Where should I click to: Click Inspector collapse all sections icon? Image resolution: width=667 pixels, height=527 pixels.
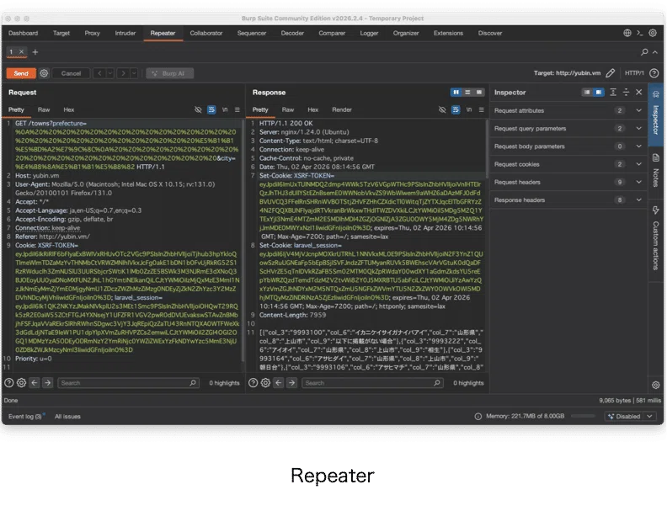[627, 93]
